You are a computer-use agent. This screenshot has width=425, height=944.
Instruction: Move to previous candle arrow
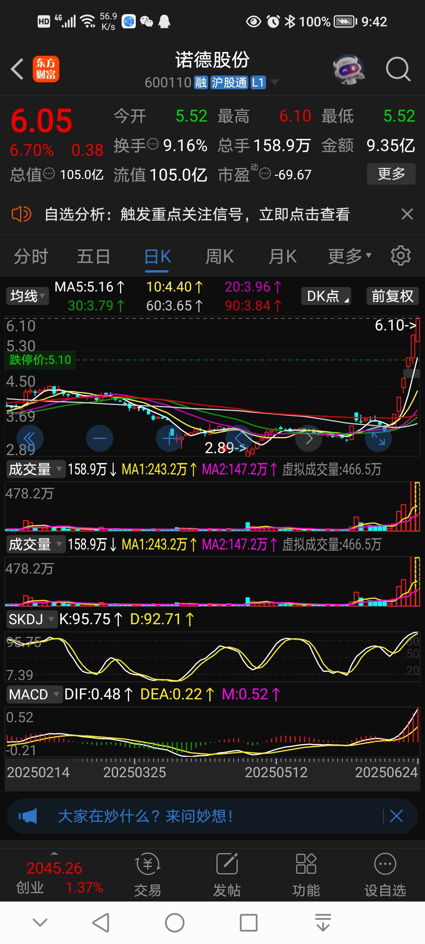(x=239, y=438)
